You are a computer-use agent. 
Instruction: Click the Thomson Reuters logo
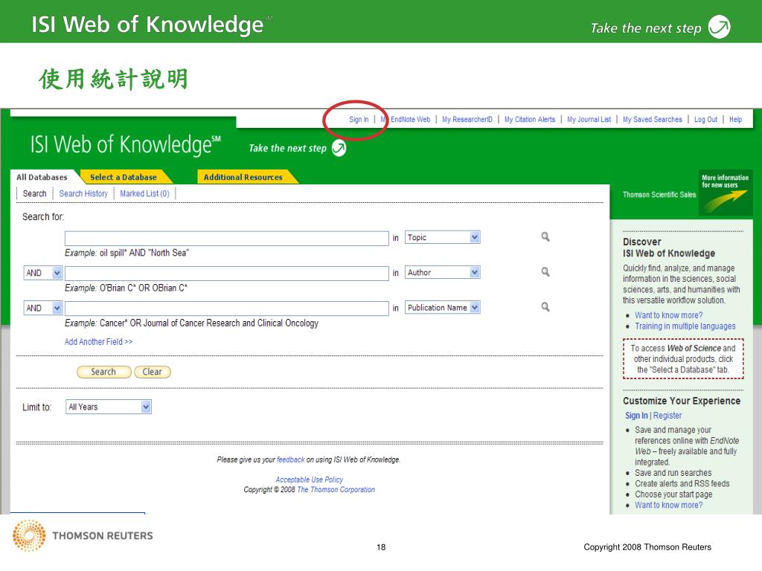point(83,535)
